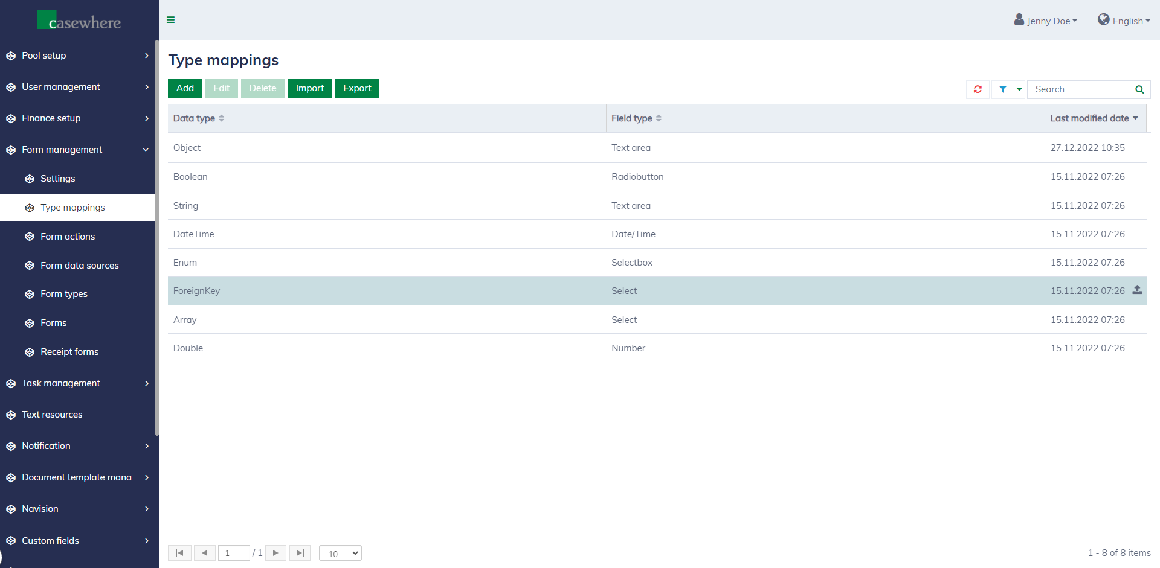Click upload icon on ForeignKey row
Viewport: 1160px width, 568px height.
pyautogui.click(x=1137, y=290)
